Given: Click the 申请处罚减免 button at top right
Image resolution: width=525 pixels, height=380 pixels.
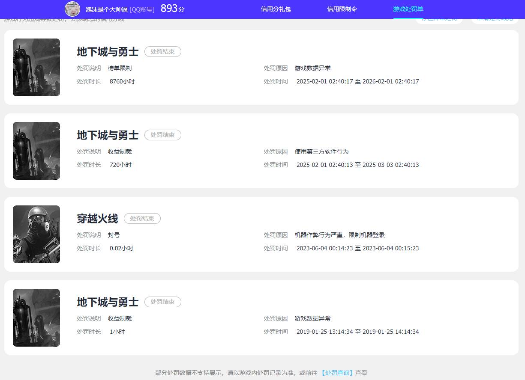Looking at the screenshot, I should [x=494, y=18].
